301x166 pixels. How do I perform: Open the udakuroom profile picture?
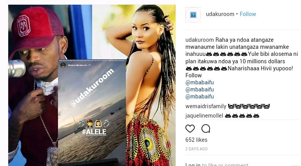[193, 15]
